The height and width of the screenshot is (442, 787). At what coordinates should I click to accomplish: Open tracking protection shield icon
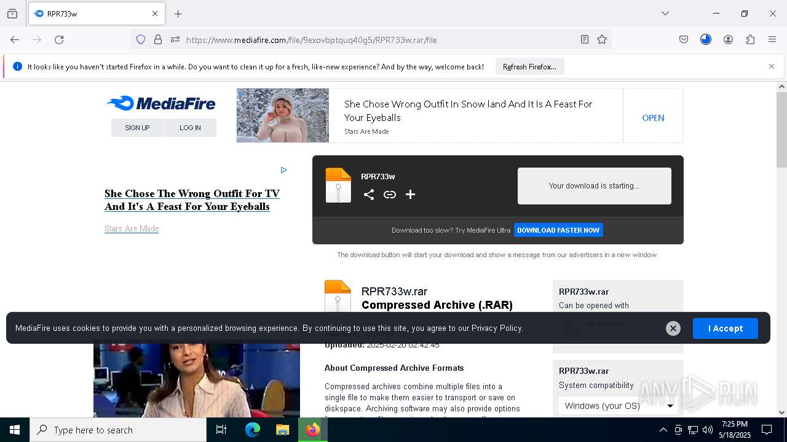(141, 39)
